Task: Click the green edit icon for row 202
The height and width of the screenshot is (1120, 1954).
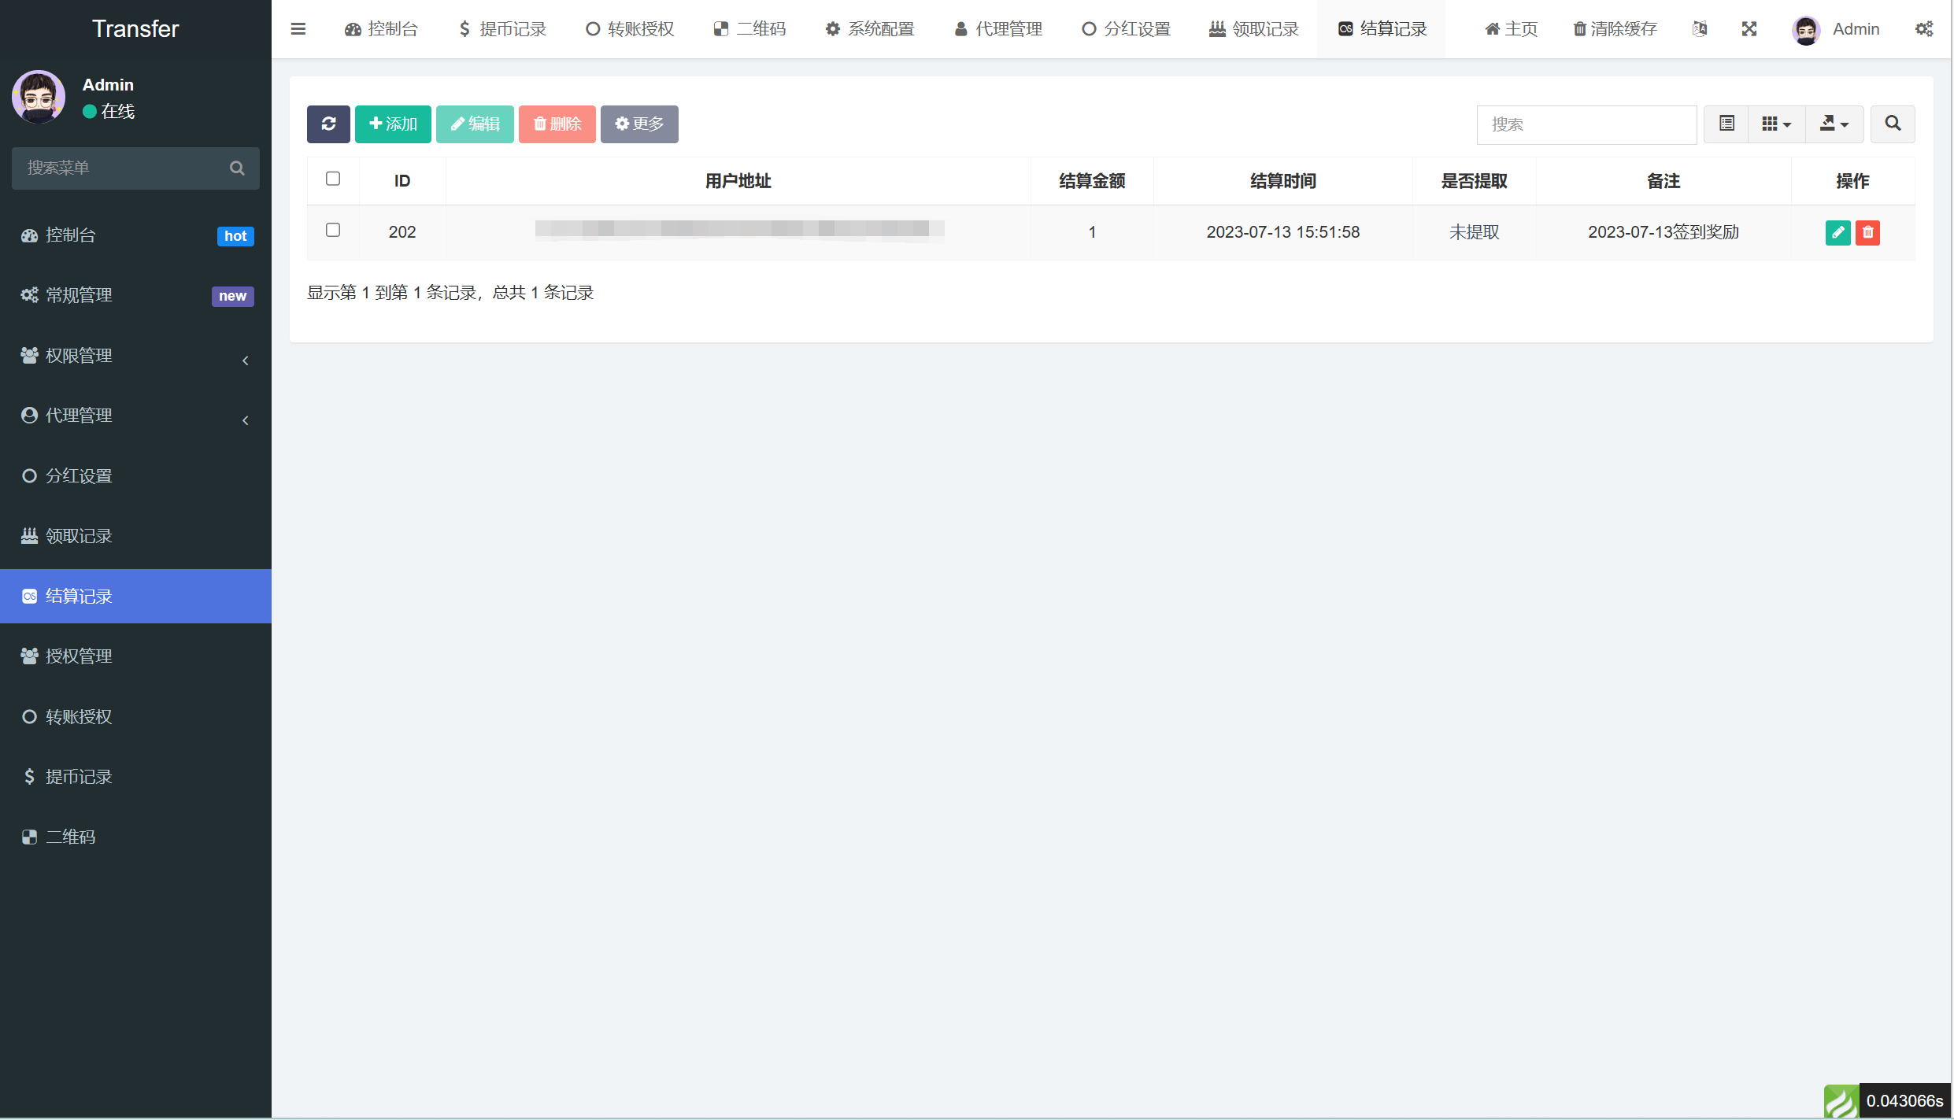Action: pyautogui.click(x=1837, y=232)
